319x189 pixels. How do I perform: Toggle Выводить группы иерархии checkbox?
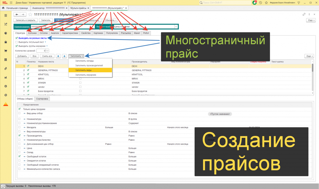[17, 46]
